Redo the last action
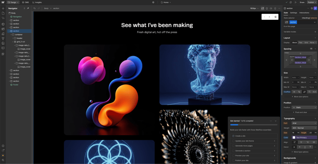 tap(39, 8)
